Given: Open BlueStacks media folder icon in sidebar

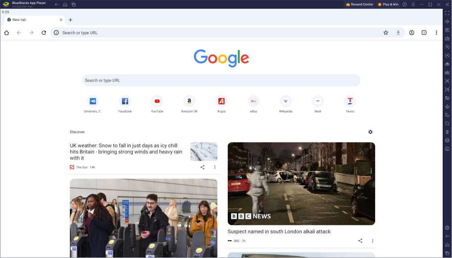Looking at the screenshot, I should (x=447, y=98).
